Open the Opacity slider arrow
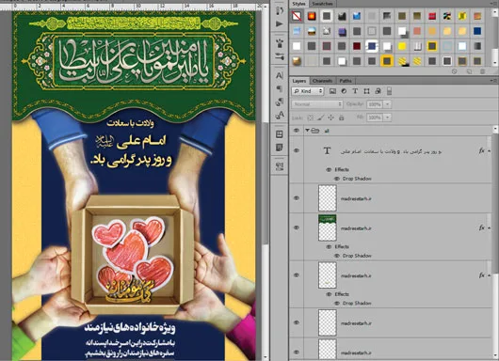 click(387, 104)
